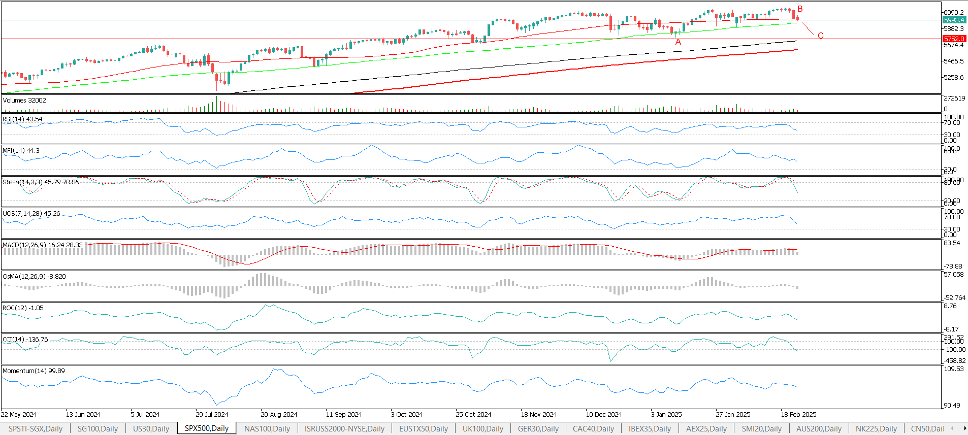
Task: Switch to the NAS100,Daily chart tab
Action: click(x=267, y=428)
